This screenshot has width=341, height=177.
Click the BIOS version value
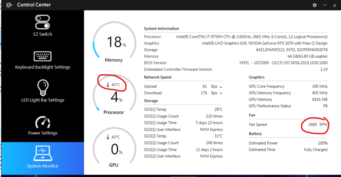(283, 63)
